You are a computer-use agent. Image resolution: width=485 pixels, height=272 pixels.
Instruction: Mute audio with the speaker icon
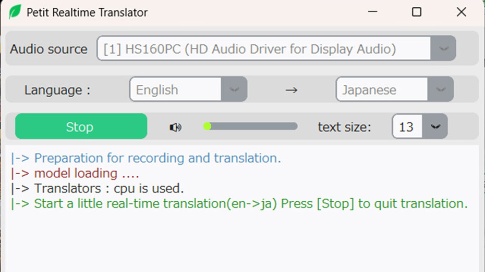[175, 127]
